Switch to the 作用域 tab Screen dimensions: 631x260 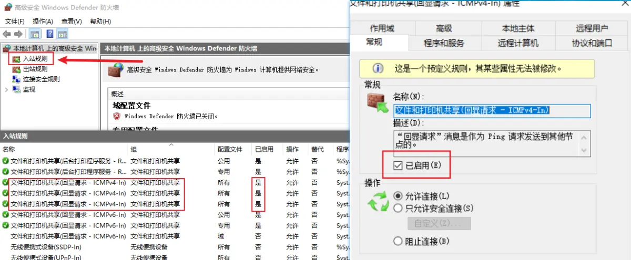(x=382, y=28)
